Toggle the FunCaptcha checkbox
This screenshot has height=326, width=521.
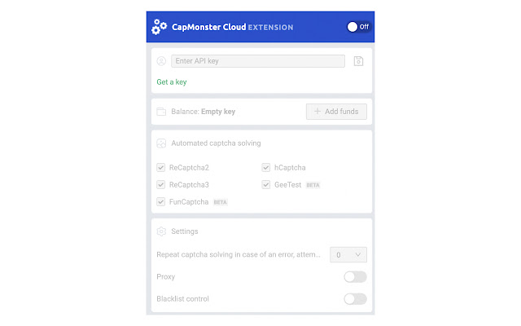[x=161, y=201]
